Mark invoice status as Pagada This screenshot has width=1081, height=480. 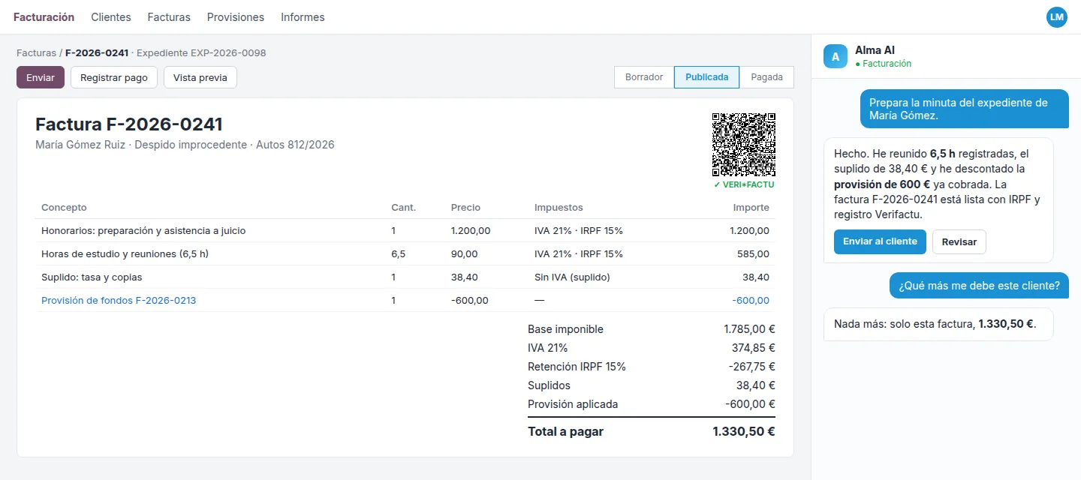(x=766, y=77)
